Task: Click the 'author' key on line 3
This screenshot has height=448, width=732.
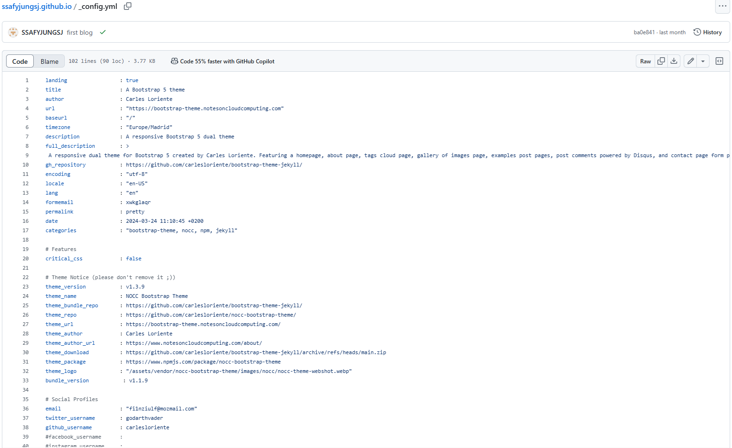Action: 54,99
